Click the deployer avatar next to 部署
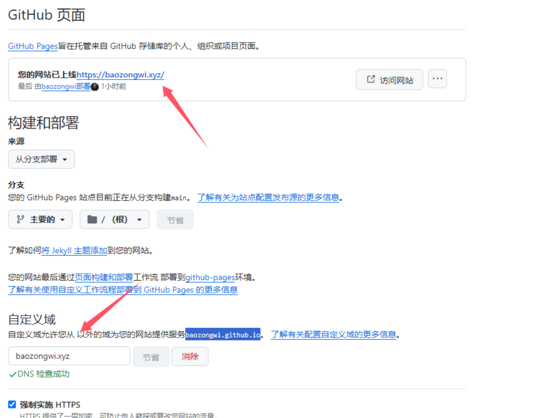This screenshot has width=539, height=418. pyautogui.click(x=95, y=87)
